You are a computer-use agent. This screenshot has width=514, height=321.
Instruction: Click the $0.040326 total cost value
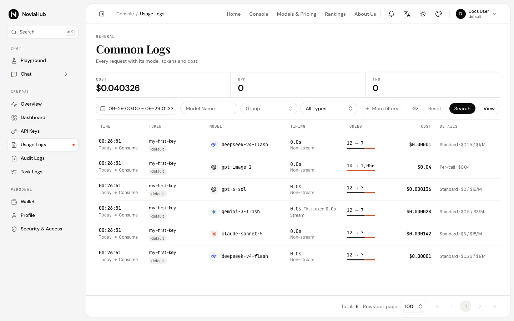(118, 88)
